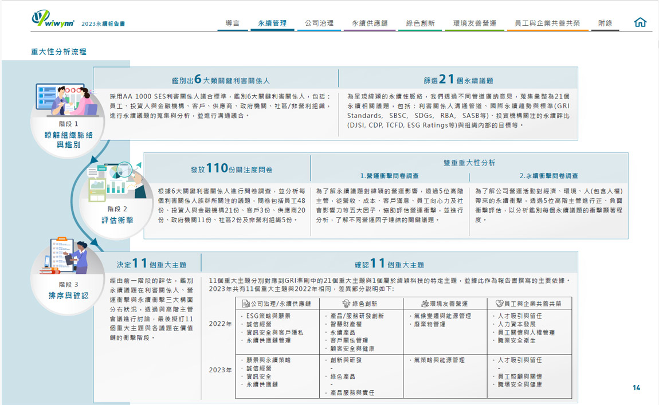
Task: Click the 重大性分析流程 section heading
Action: [58, 52]
